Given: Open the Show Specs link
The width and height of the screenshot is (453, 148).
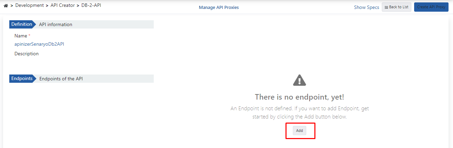Looking at the screenshot, I should click(367, 7).
